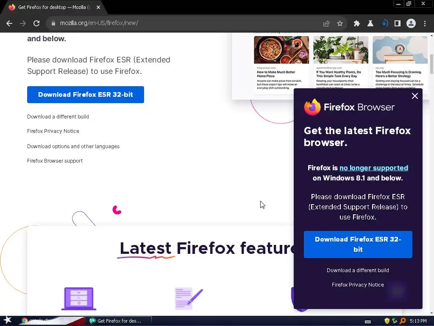The width and height of the screenshot is (434, 326).
Task: Open Download a different build on page
Action: (58, 117)
